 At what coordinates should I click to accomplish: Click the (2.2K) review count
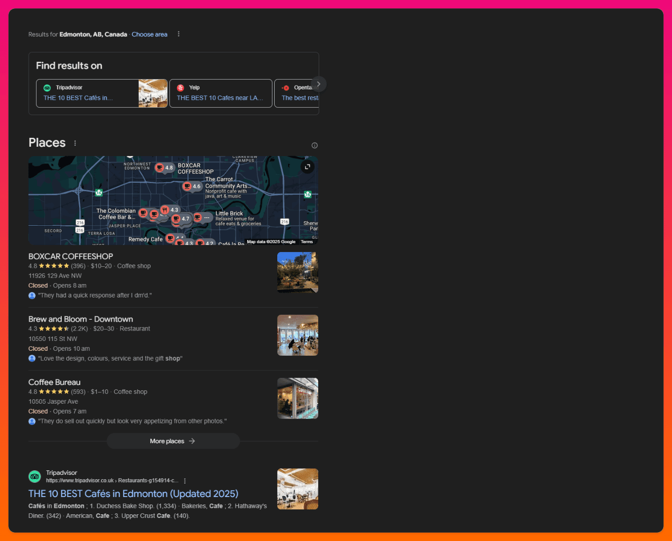click(x=80, y=329)
